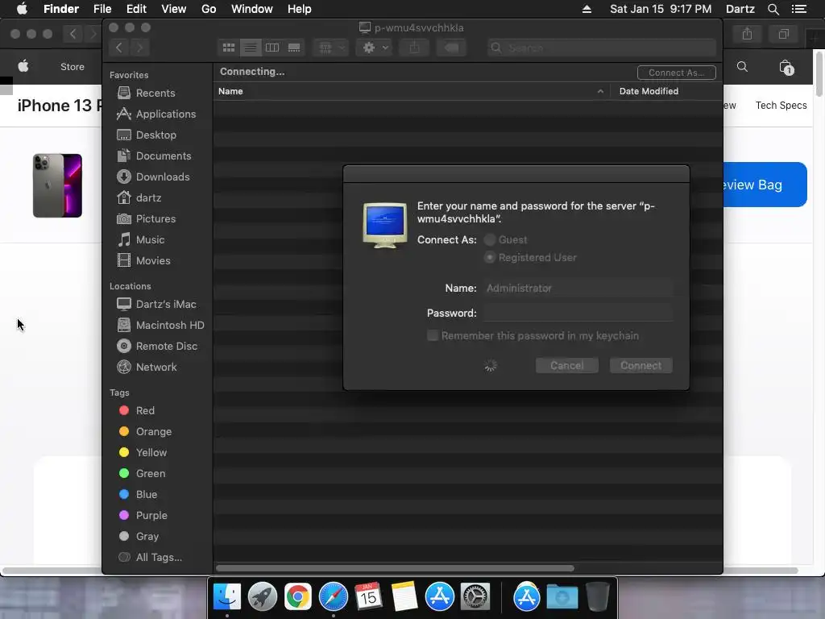
Task: Open group-by dropdown in Finder toolbar
Action: [x=330, y=48]
